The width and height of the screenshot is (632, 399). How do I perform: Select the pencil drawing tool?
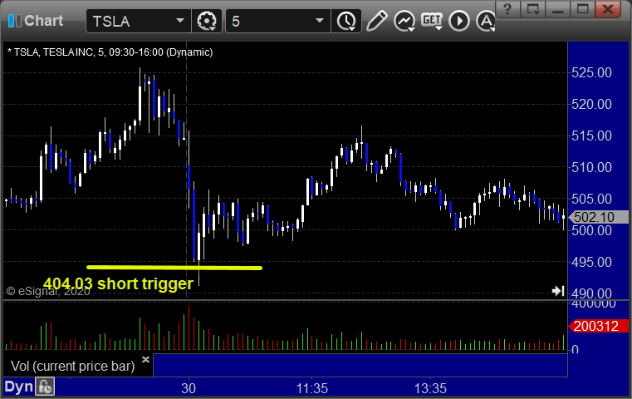377,21
